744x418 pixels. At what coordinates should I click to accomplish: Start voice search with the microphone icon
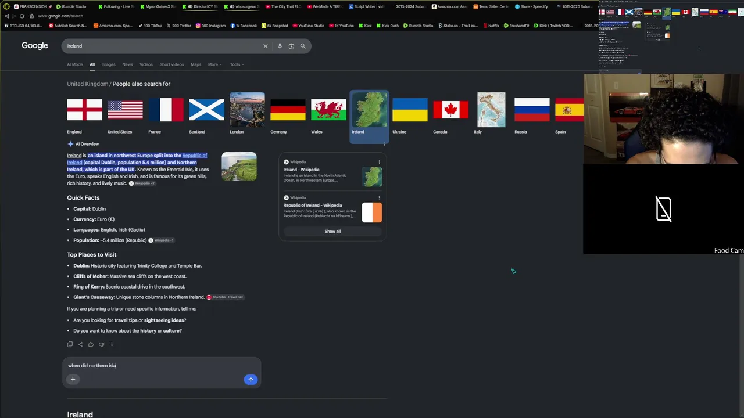[x=280, y=46]
